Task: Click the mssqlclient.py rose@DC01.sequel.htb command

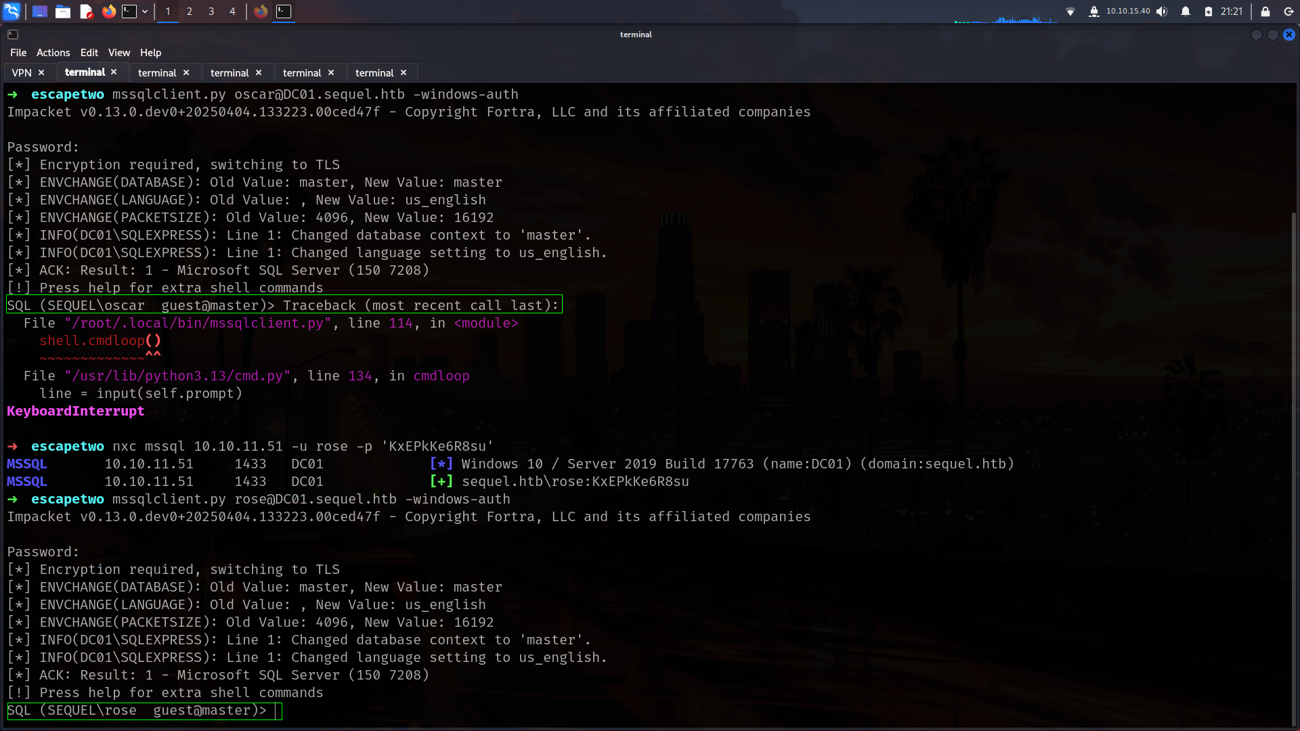Action: [x=311, y=500]
